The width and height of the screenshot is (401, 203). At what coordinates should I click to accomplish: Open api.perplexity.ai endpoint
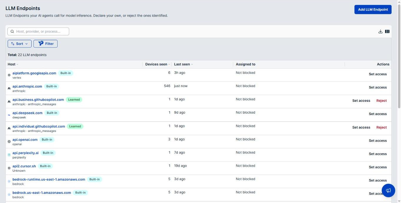[x=25, y=153]
